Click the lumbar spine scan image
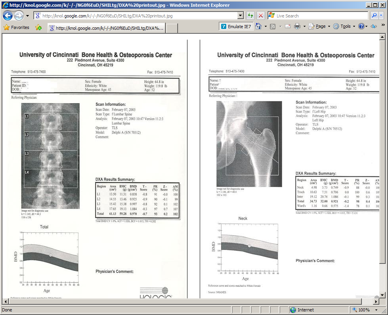 50,156
